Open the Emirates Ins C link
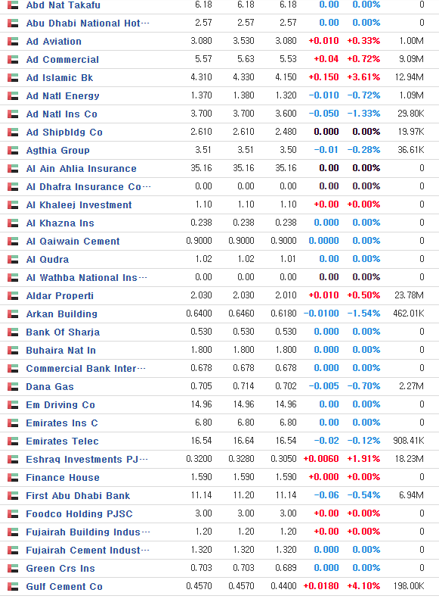439x599 pixels. coord(62,423)
